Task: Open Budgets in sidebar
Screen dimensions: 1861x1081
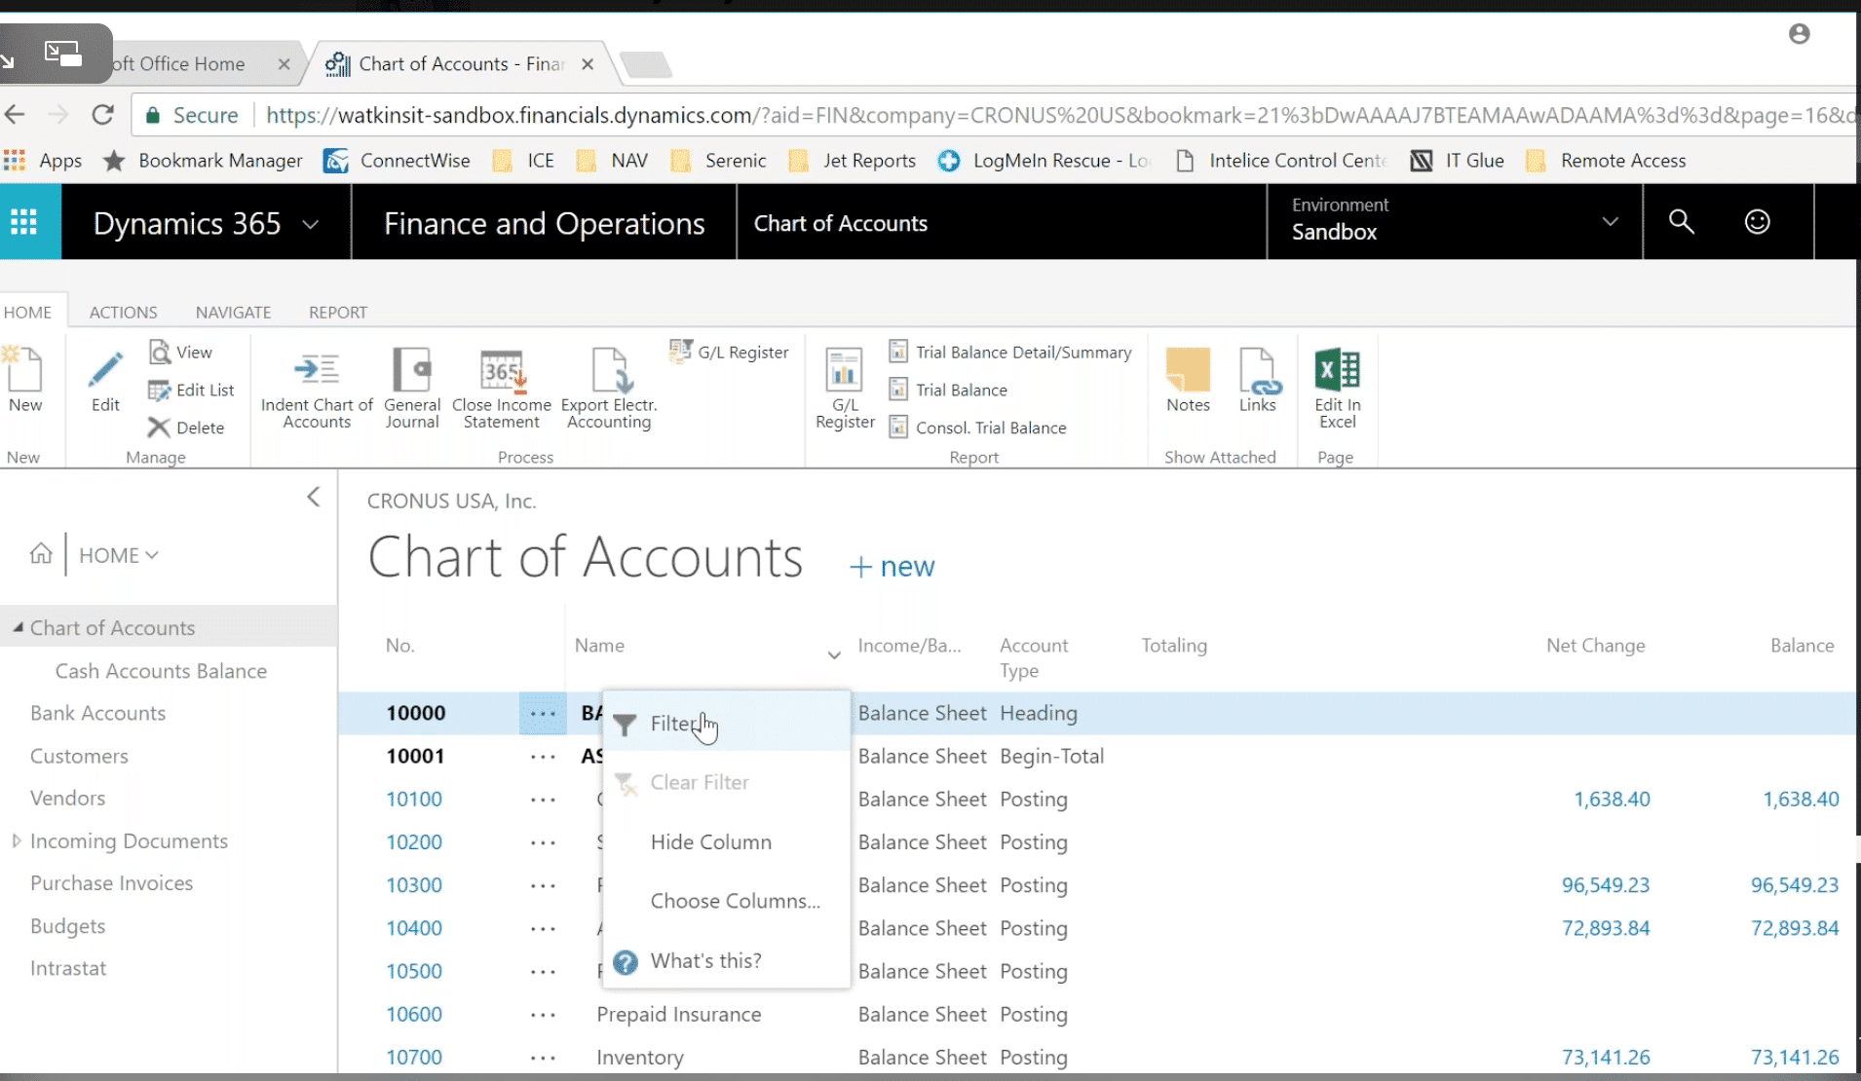Action: point(67,926)
